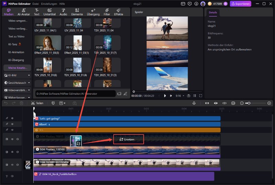Click the fit timeline to window icon

233,103
